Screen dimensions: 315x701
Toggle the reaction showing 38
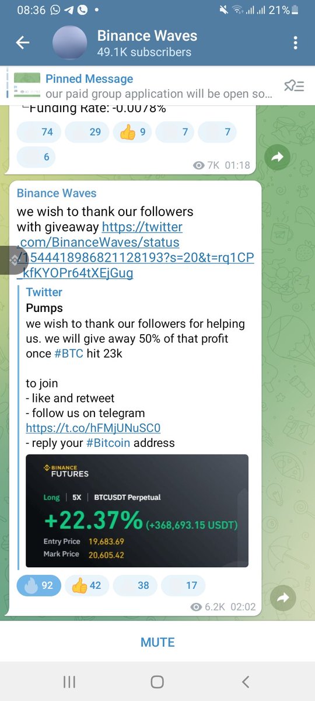tap(134, 585)
